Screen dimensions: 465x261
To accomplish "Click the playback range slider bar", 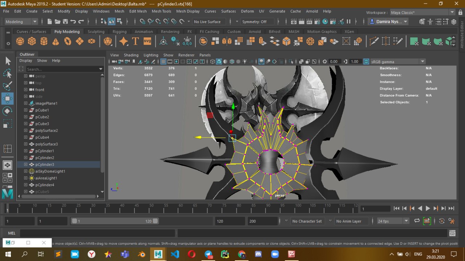I will click(115, 221).
